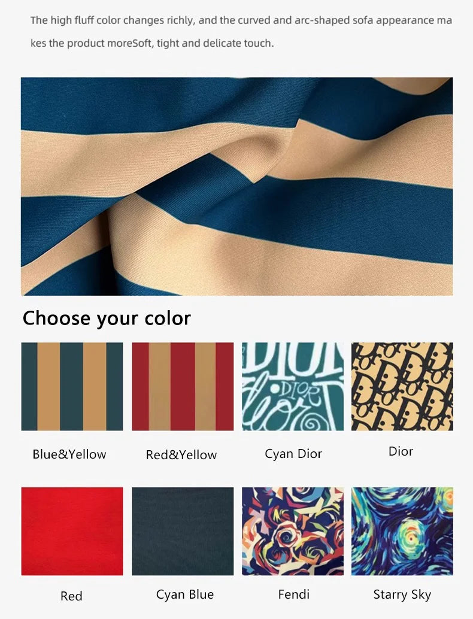Choose the Cyan Dior pattern swatch

[x=293, y=387]
